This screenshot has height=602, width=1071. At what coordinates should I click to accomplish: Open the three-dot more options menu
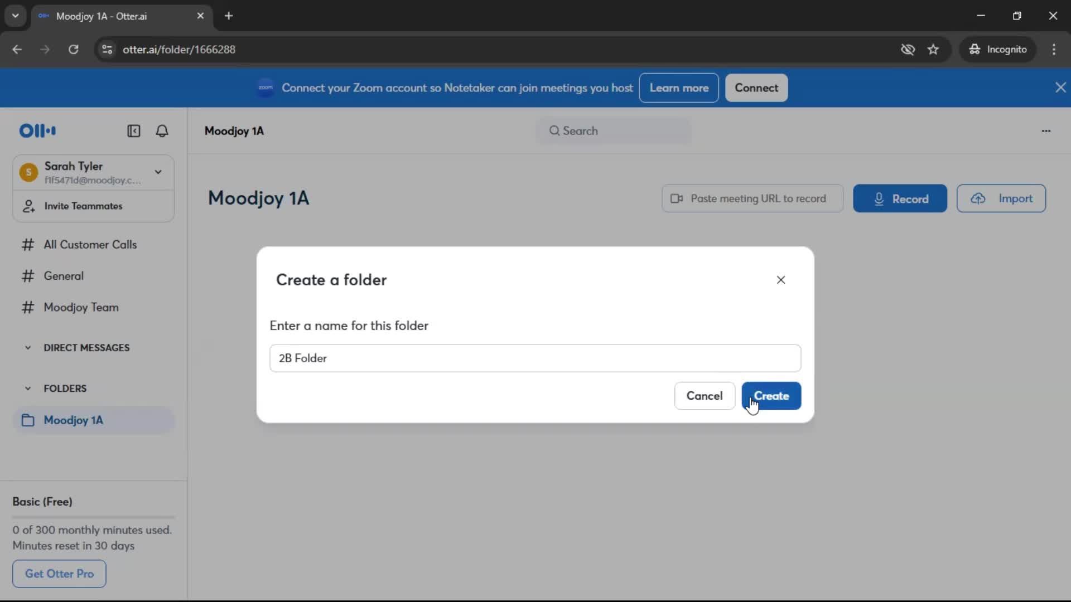[x=1046, y=131]
